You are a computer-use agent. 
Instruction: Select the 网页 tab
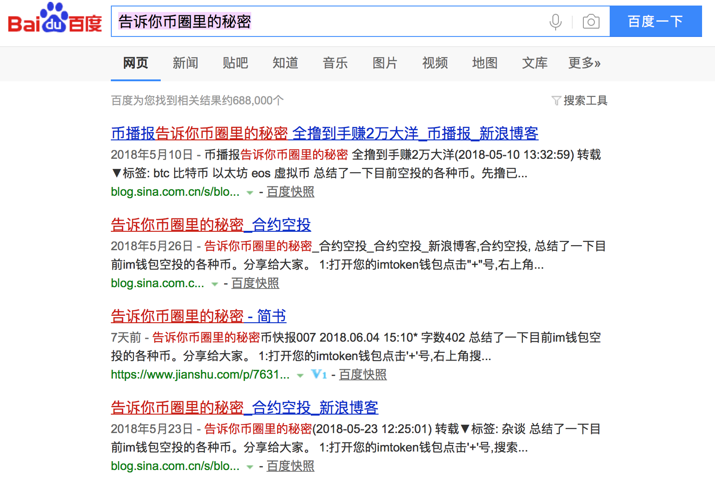click(x=136, y=63)
